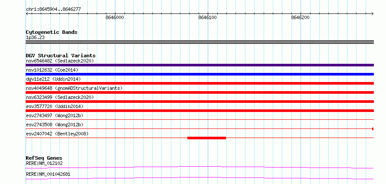Click the red bar under esv3577720

pos(200,111)
